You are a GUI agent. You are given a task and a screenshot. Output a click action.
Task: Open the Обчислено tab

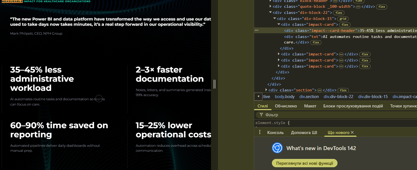(286, 106)
